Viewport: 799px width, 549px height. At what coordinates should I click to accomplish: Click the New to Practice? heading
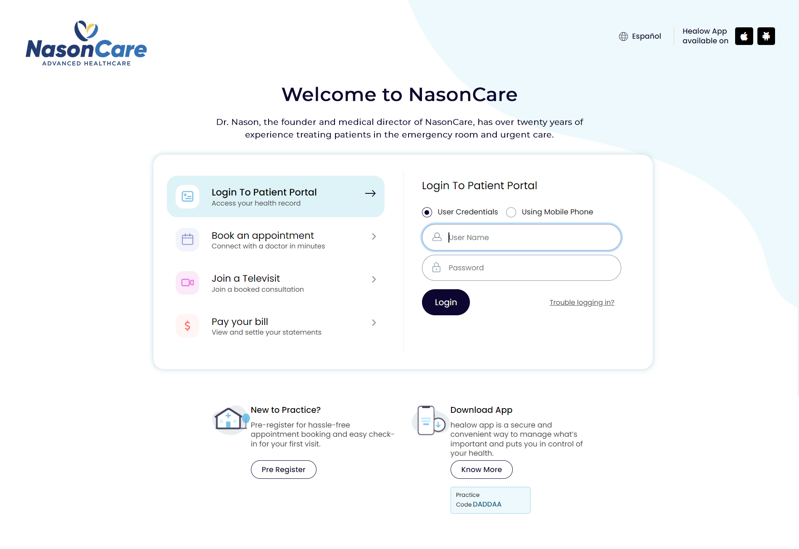[x=286, y=410]
